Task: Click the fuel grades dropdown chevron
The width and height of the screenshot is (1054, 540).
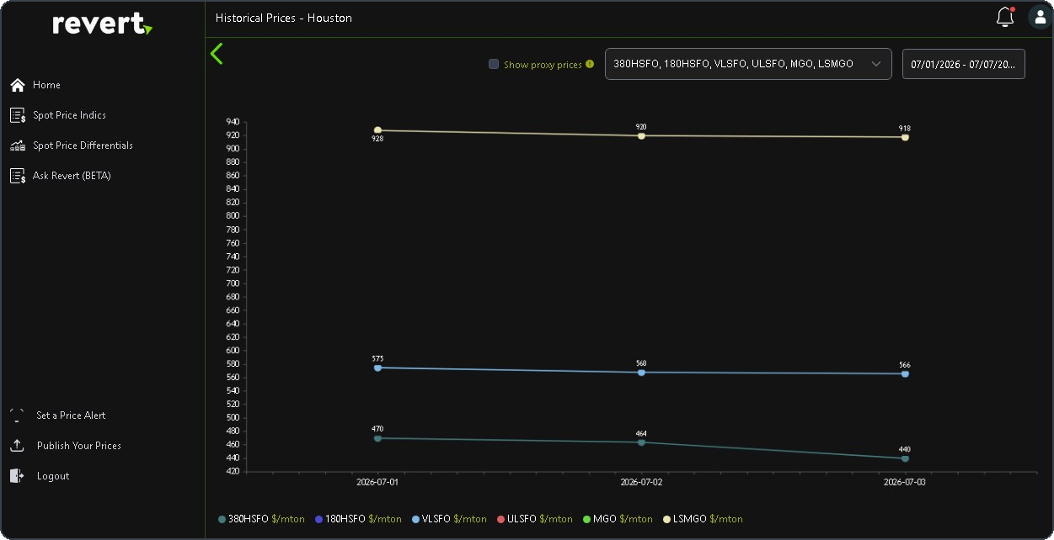Action: 876,64
